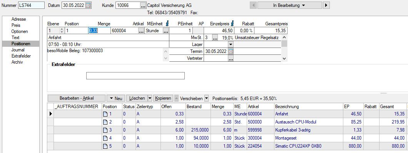Click document icon in position 5 row

(x=105, y=146)
